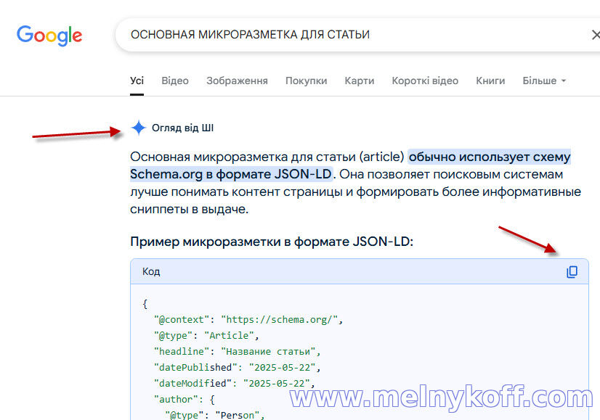
Task: Go to the Покупки tab
Action: click(306, 81)
